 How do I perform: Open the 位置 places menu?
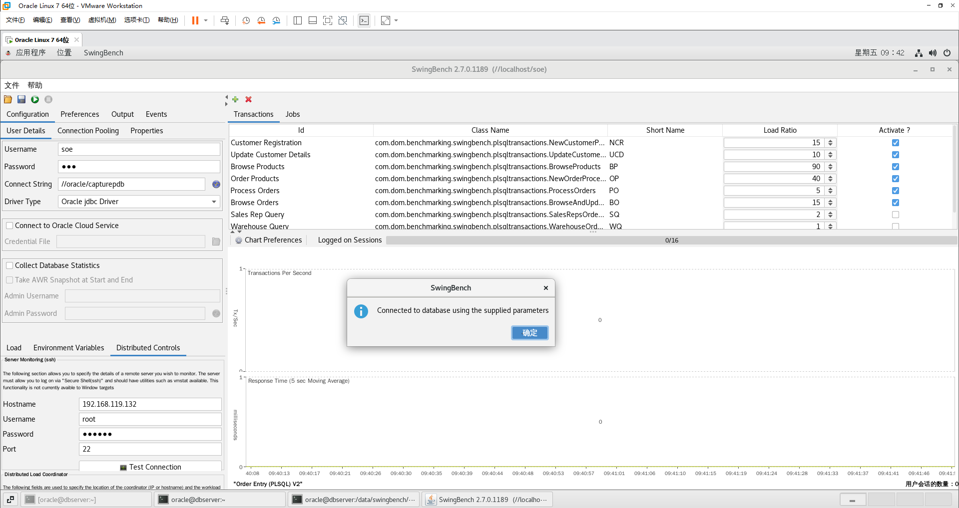pos(64,53)
